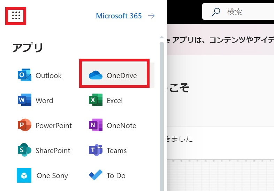Choose the Word label in apps list
This screenshot has height=191, width=274.
[44, 101]
